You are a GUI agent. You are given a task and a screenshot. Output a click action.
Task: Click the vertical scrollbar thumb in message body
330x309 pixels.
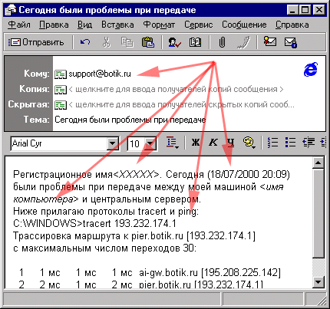tap(318, 213)
